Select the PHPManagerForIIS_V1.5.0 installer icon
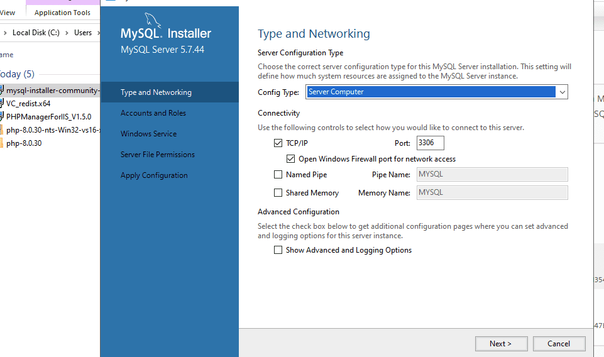The image size is (604, 357). coord(2,116)
